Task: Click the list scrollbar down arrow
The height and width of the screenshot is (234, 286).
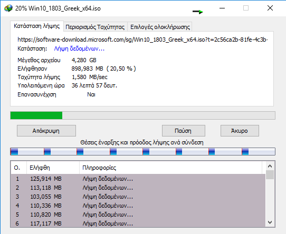Action: 270,222
